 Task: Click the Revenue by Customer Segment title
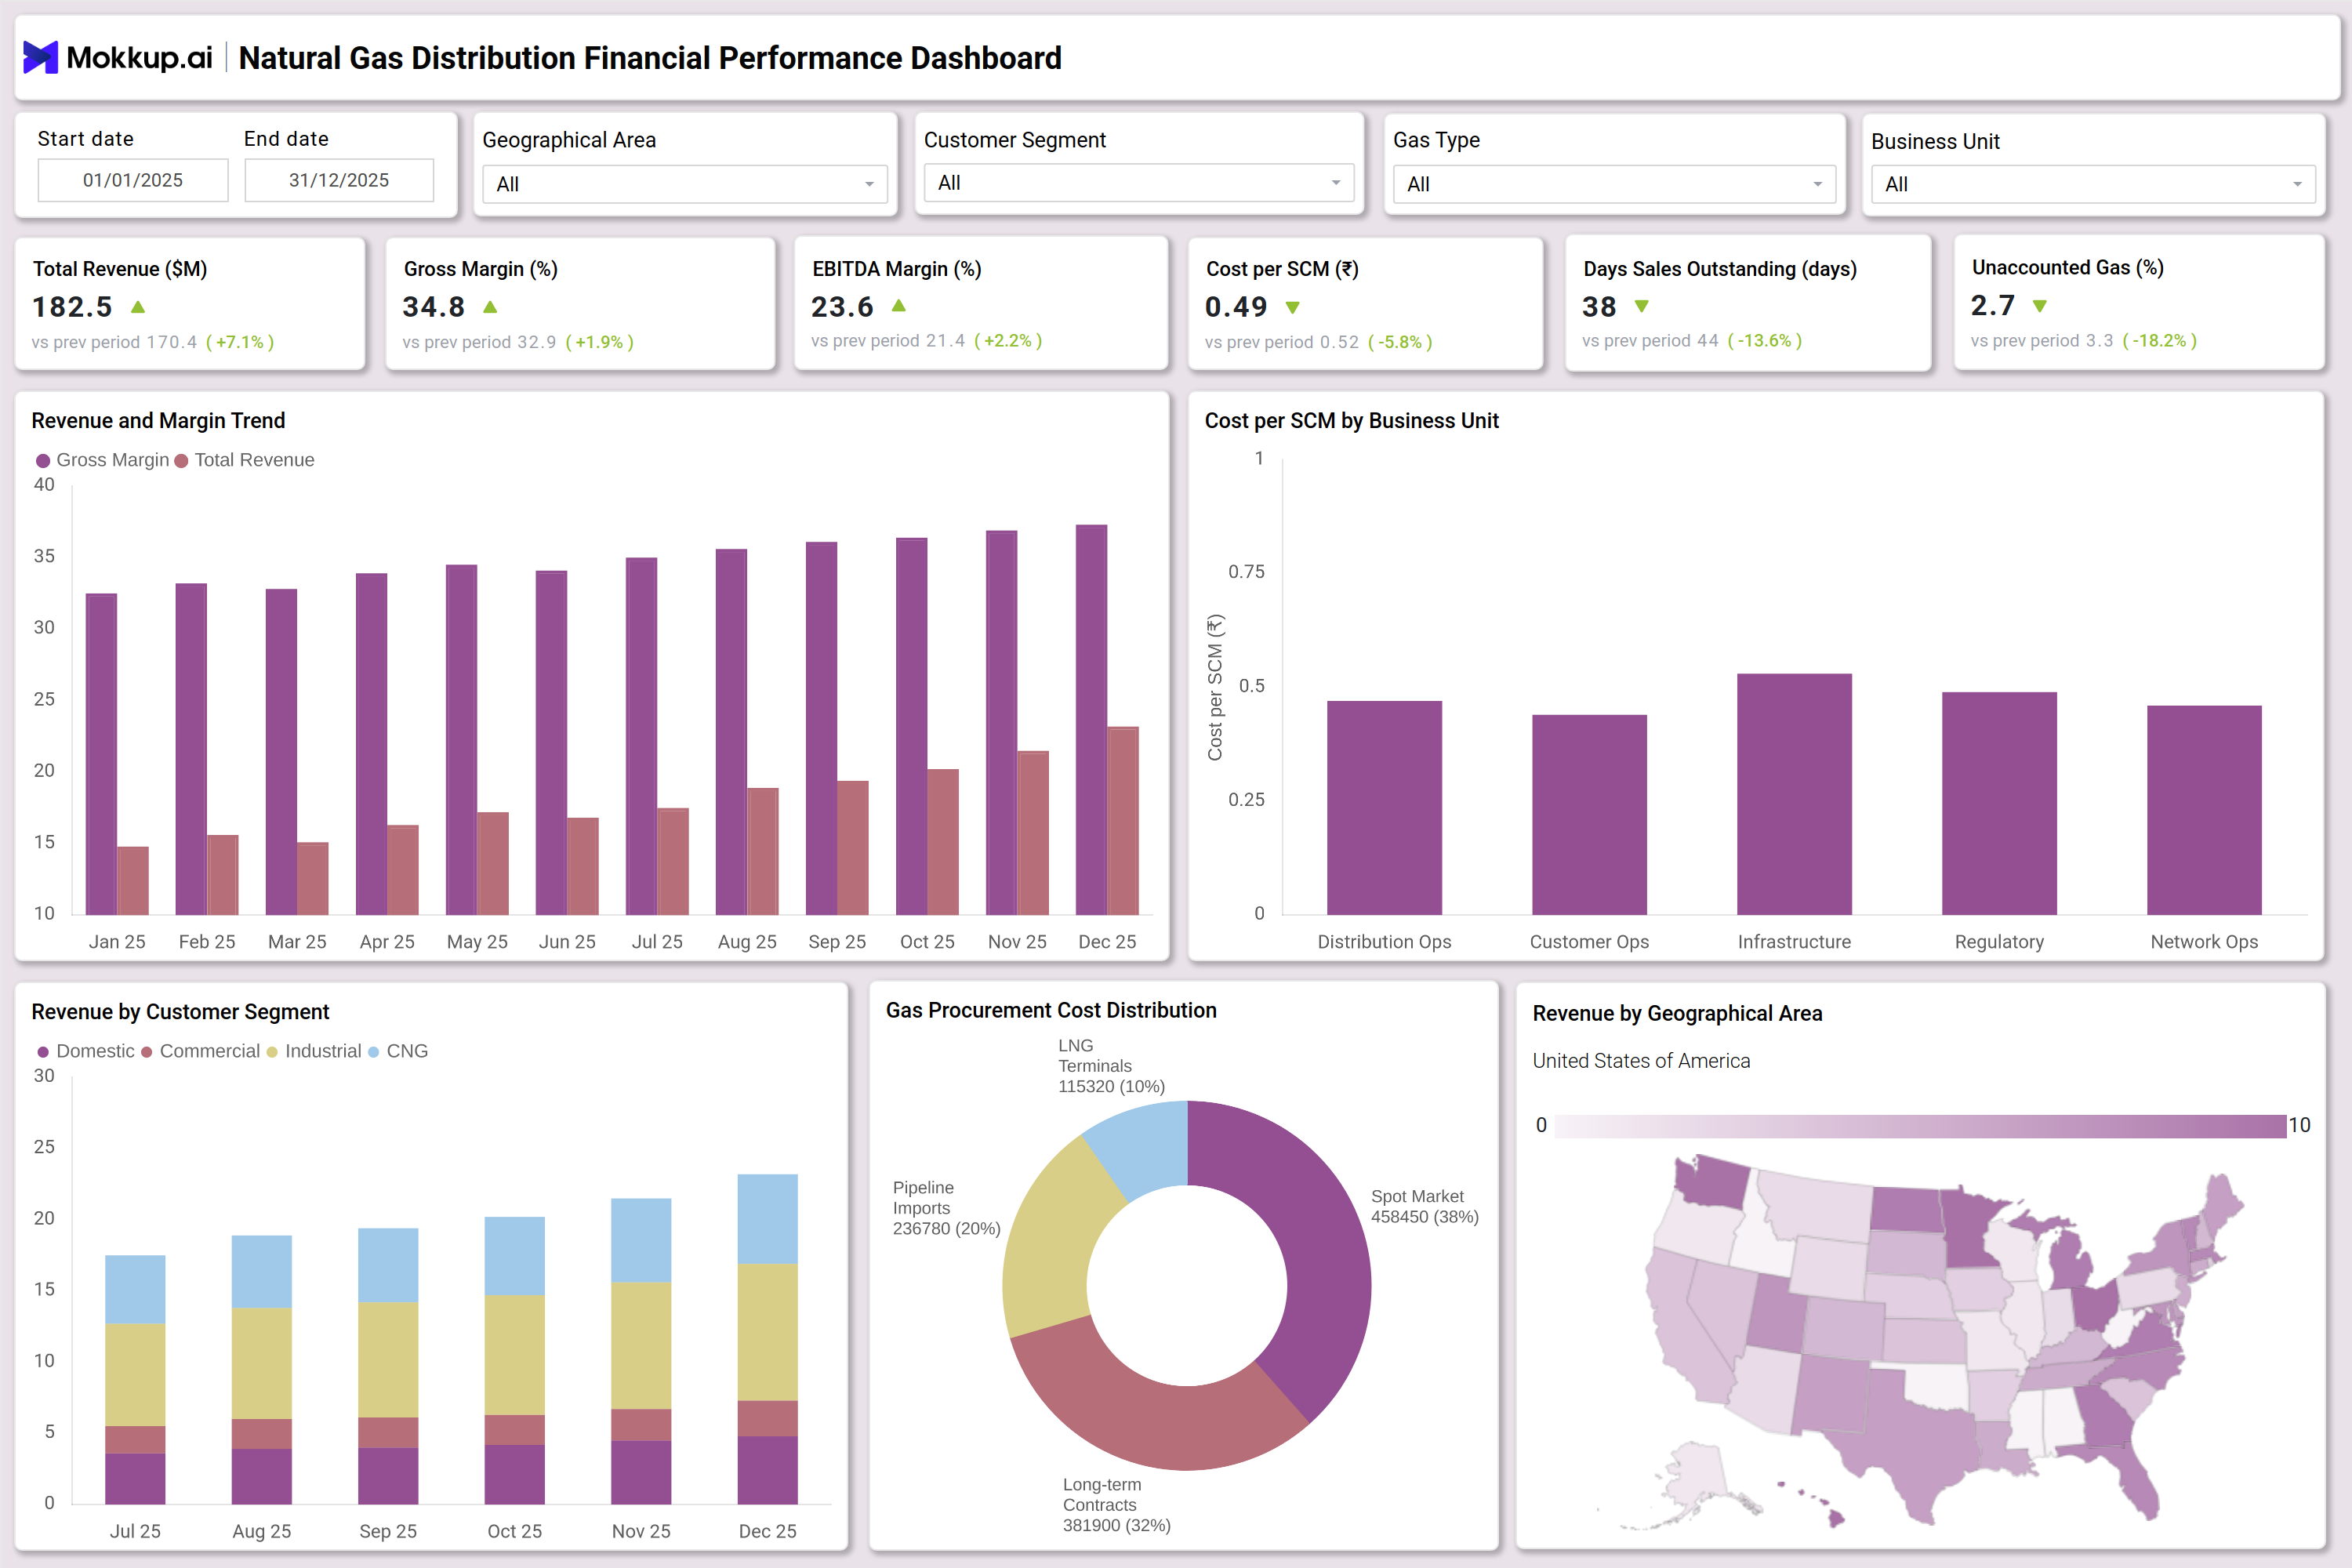[180, 1012]
